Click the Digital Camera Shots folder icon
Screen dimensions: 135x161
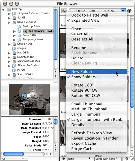coord(19,31)
